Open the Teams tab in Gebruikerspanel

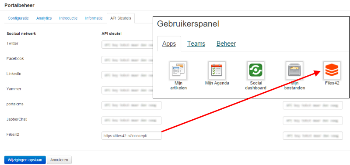coord(196,44)
